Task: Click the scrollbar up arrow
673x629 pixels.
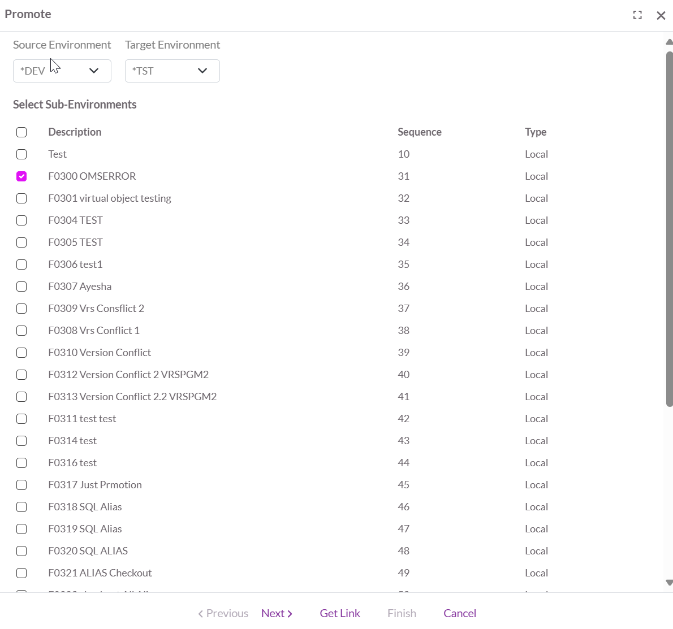Action: (669, 42)
